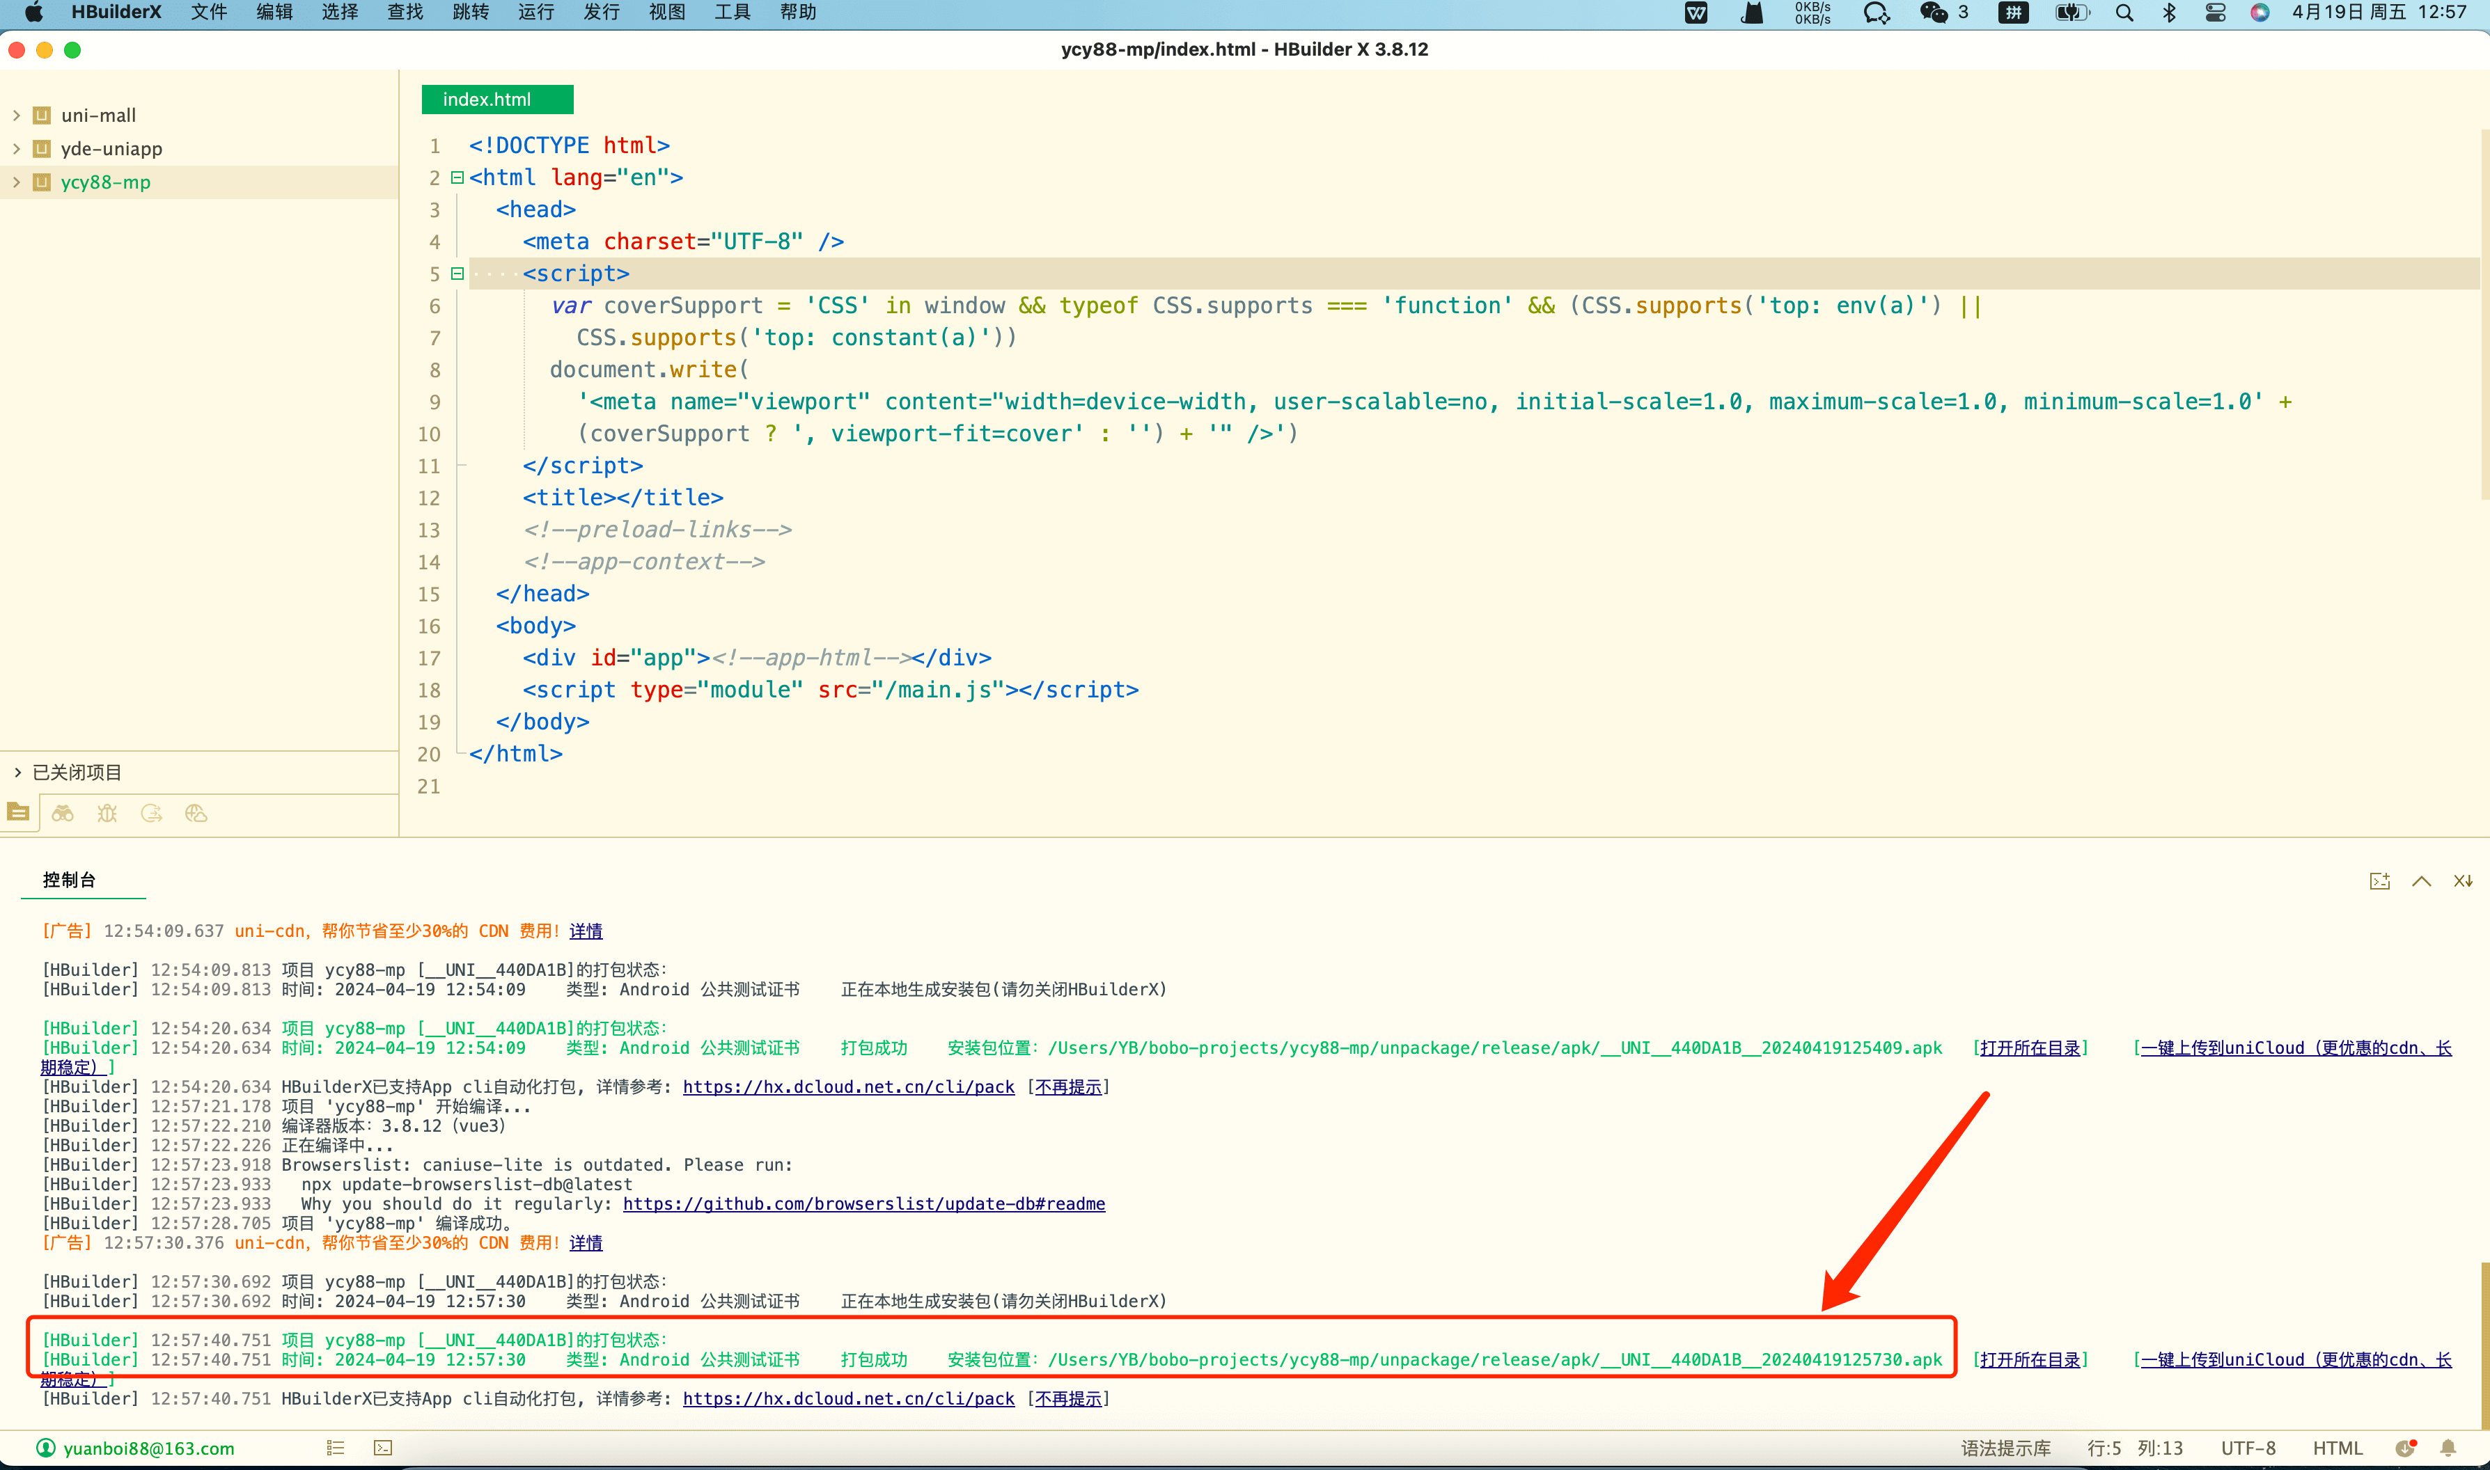This screenshot has width=2490, height=1470.
Task: Select the project manager folder icon
Action: point(18,813)
